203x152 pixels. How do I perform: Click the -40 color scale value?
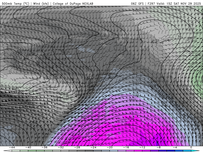click(28, 147)
